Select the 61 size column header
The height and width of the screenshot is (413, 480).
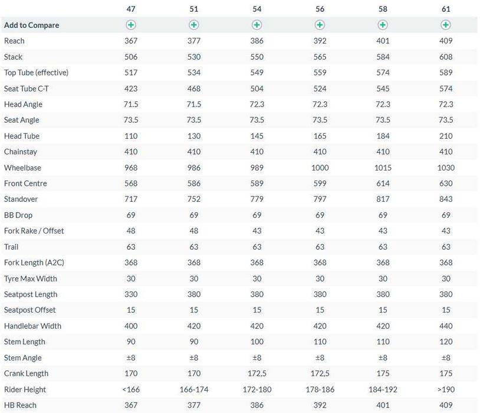click(446, 9)
